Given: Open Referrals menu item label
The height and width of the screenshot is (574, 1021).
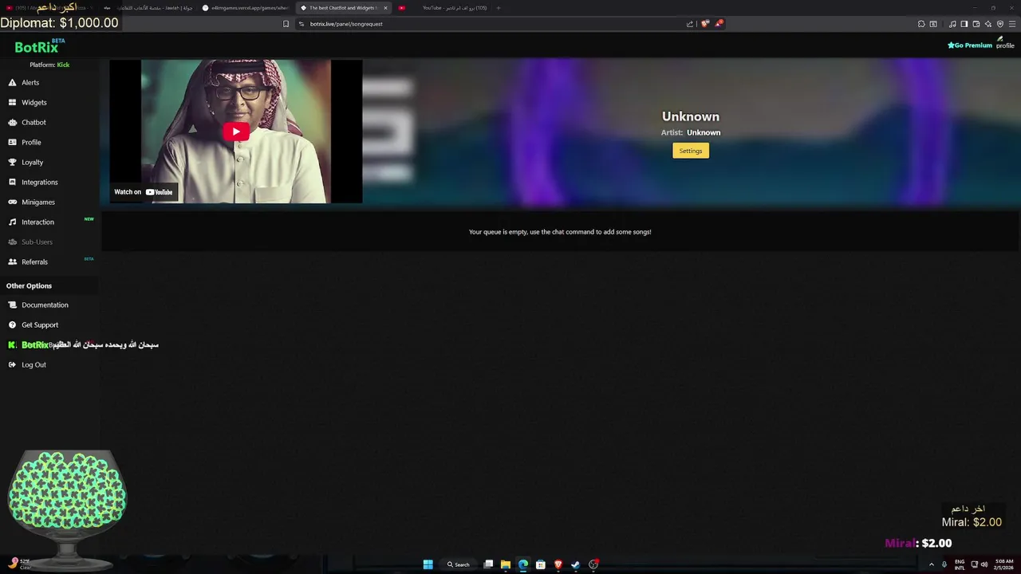Looking at the screenshot, I should point(35,262).
